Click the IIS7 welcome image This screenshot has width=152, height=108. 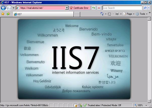click(x=74, y=59)
